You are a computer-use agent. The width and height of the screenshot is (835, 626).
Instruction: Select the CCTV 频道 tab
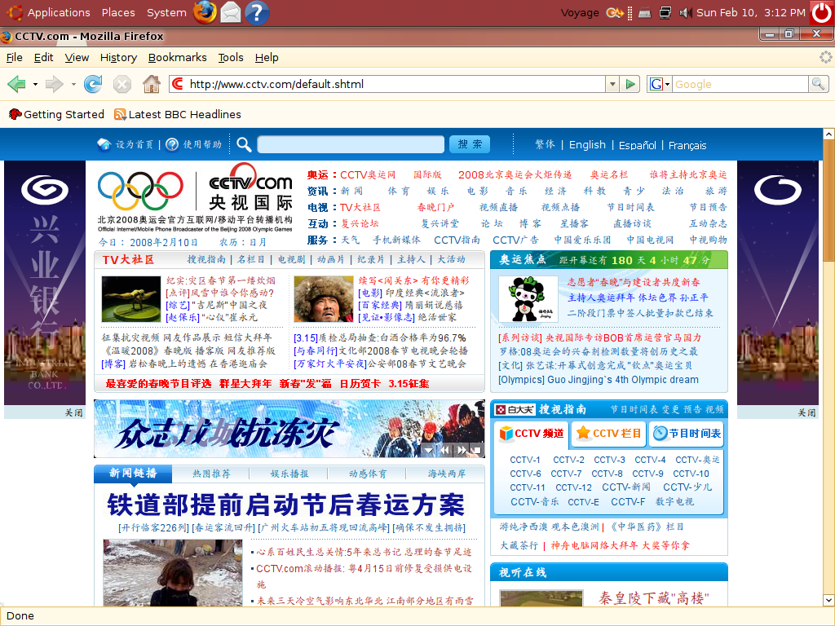(x=532, y=434)
